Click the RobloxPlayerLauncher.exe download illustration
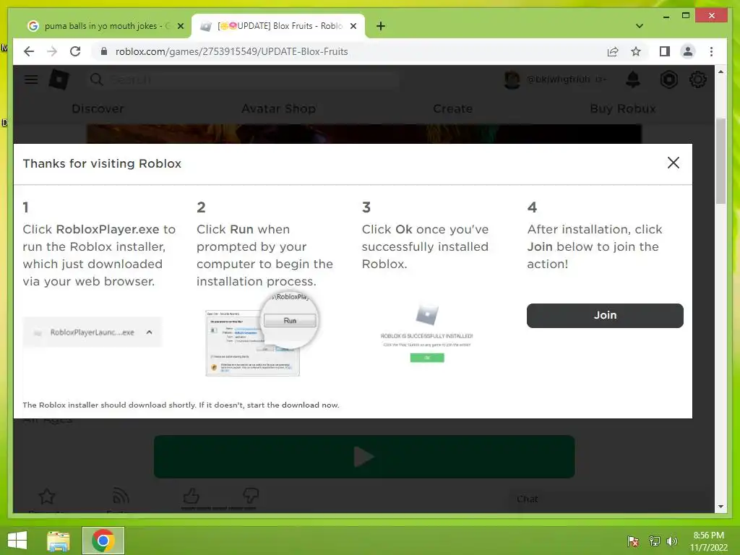The image size is (740, 555). pyautogui.click(x=92, y=332)
